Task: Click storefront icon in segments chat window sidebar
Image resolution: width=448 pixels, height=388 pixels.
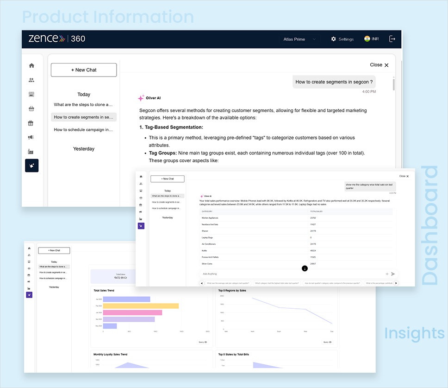Action: 31,95
